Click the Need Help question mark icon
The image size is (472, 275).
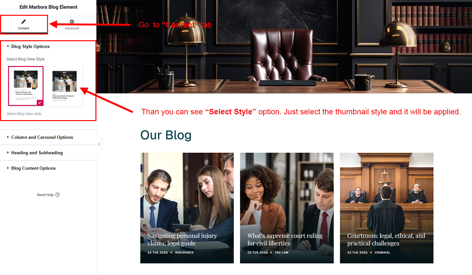[x=58, y=195]
